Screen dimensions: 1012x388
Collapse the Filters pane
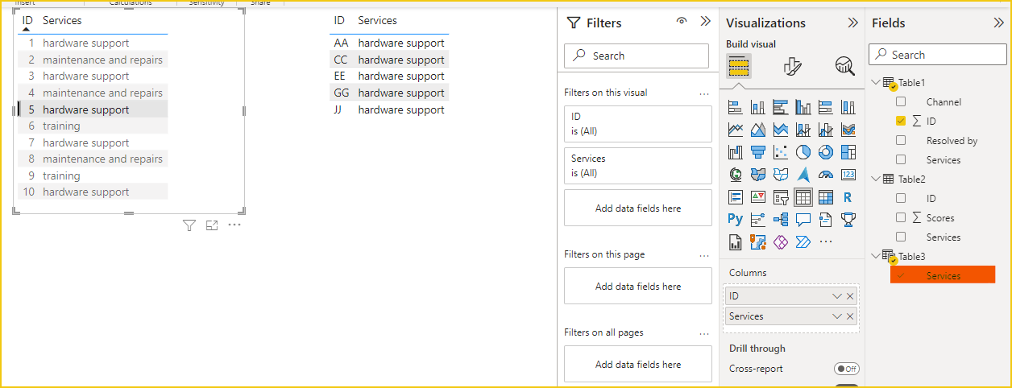706,22
